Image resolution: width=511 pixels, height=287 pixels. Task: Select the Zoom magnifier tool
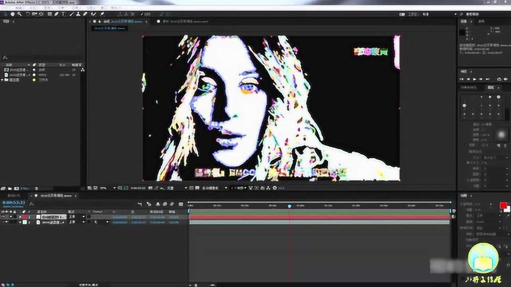point(19,14)
